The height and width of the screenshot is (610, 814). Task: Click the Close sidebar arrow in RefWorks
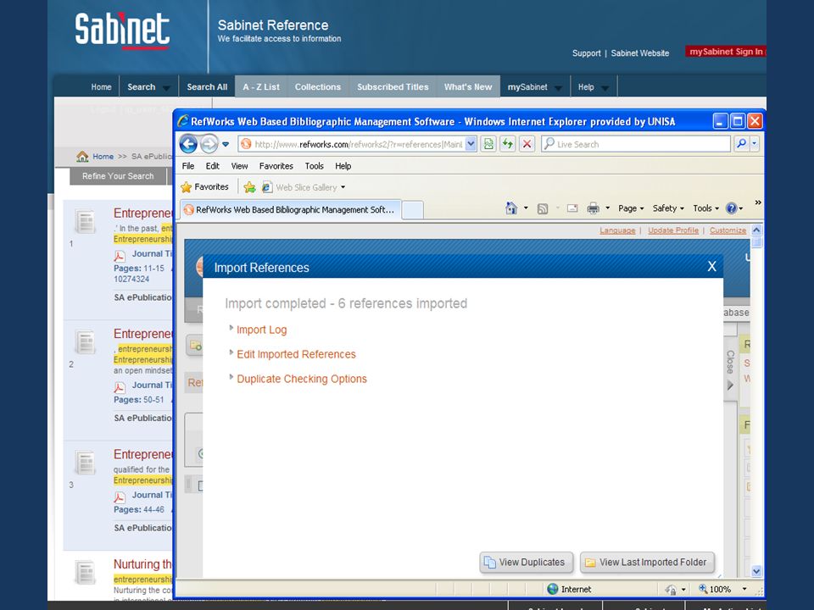coord(730,385)
